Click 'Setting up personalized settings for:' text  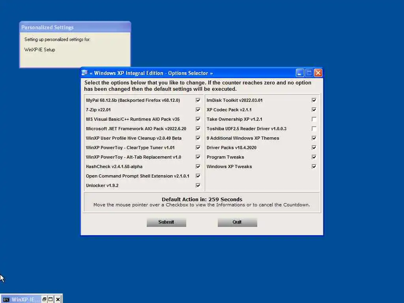click(57, 39)
